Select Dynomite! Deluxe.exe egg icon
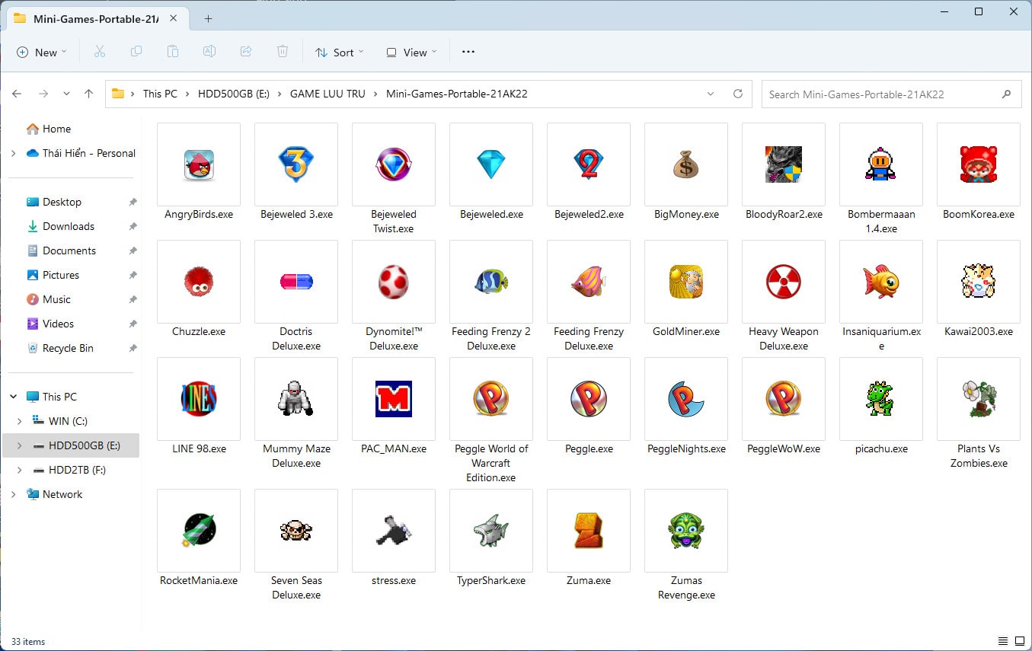 point(394,282)
